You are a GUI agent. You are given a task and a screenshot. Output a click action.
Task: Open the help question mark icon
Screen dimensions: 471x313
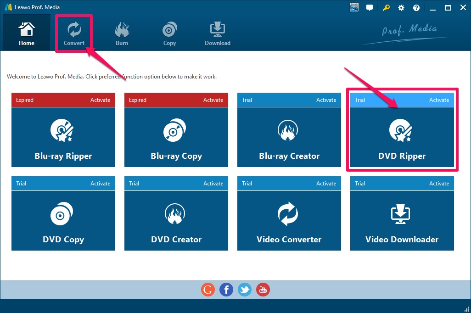416,8
